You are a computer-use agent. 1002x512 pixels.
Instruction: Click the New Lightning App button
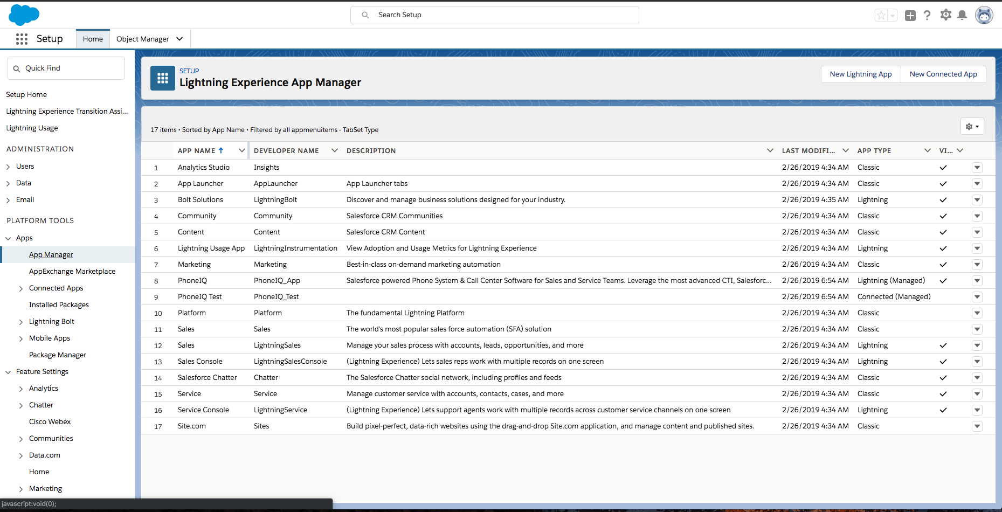(x=860, y=74)
